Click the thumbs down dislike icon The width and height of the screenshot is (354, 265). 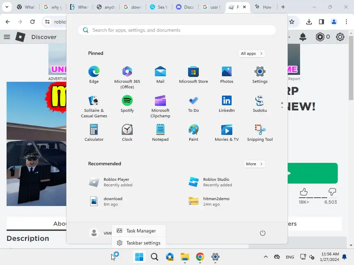coord(332,192)
